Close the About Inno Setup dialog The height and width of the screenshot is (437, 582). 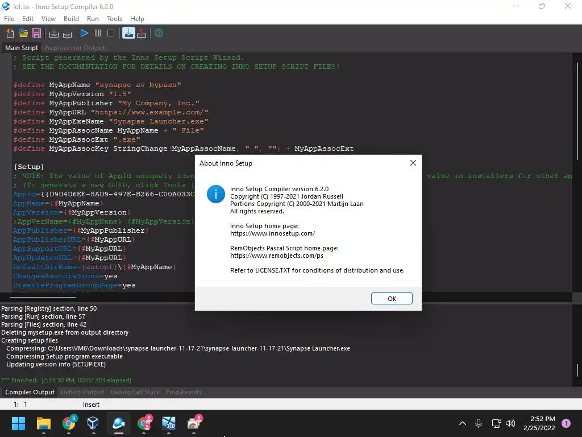[x=413, y=163]
